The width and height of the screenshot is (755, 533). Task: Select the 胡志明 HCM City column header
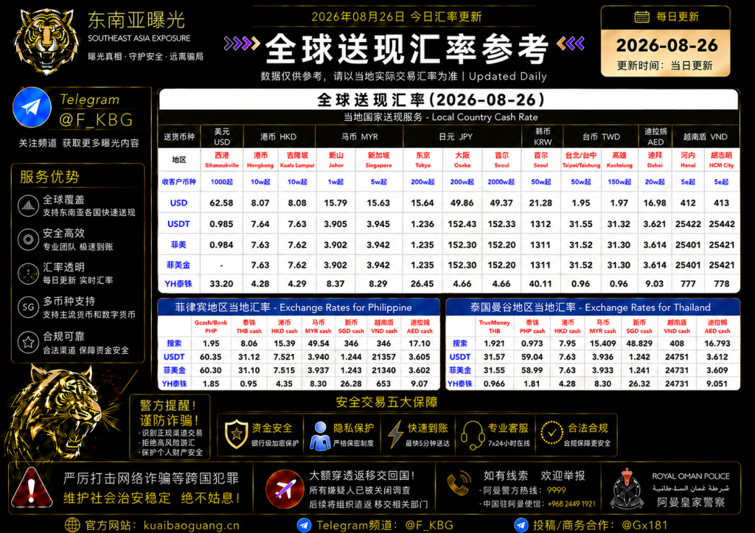(x=721, y=159)
